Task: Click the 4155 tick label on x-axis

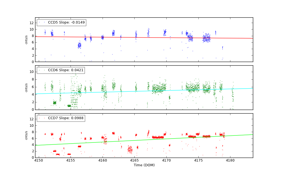Action: coord(71,160)
